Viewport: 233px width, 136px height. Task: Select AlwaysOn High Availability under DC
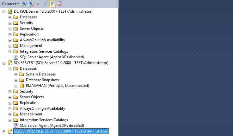42,40
